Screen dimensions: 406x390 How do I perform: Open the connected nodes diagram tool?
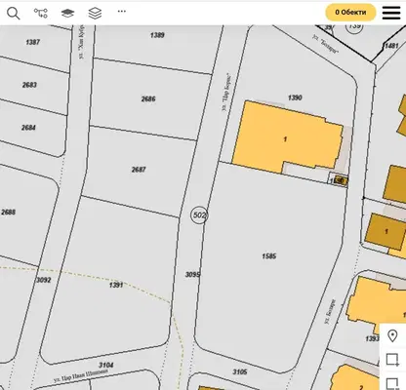(41, 13)
